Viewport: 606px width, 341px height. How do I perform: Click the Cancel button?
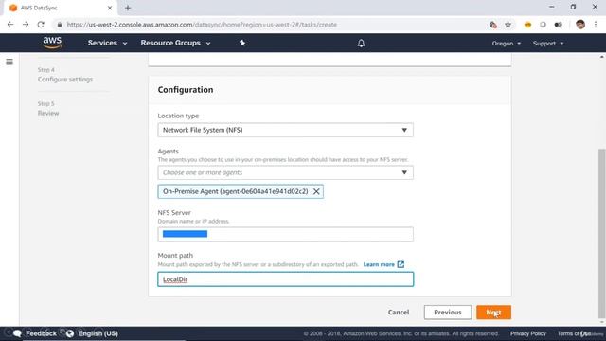coord(399,312)
